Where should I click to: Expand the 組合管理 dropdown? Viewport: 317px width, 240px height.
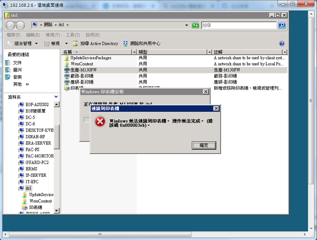point(36,43)
